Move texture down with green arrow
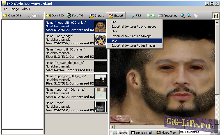Viewport: 220px width, 135px height. [x=153, y=16]
